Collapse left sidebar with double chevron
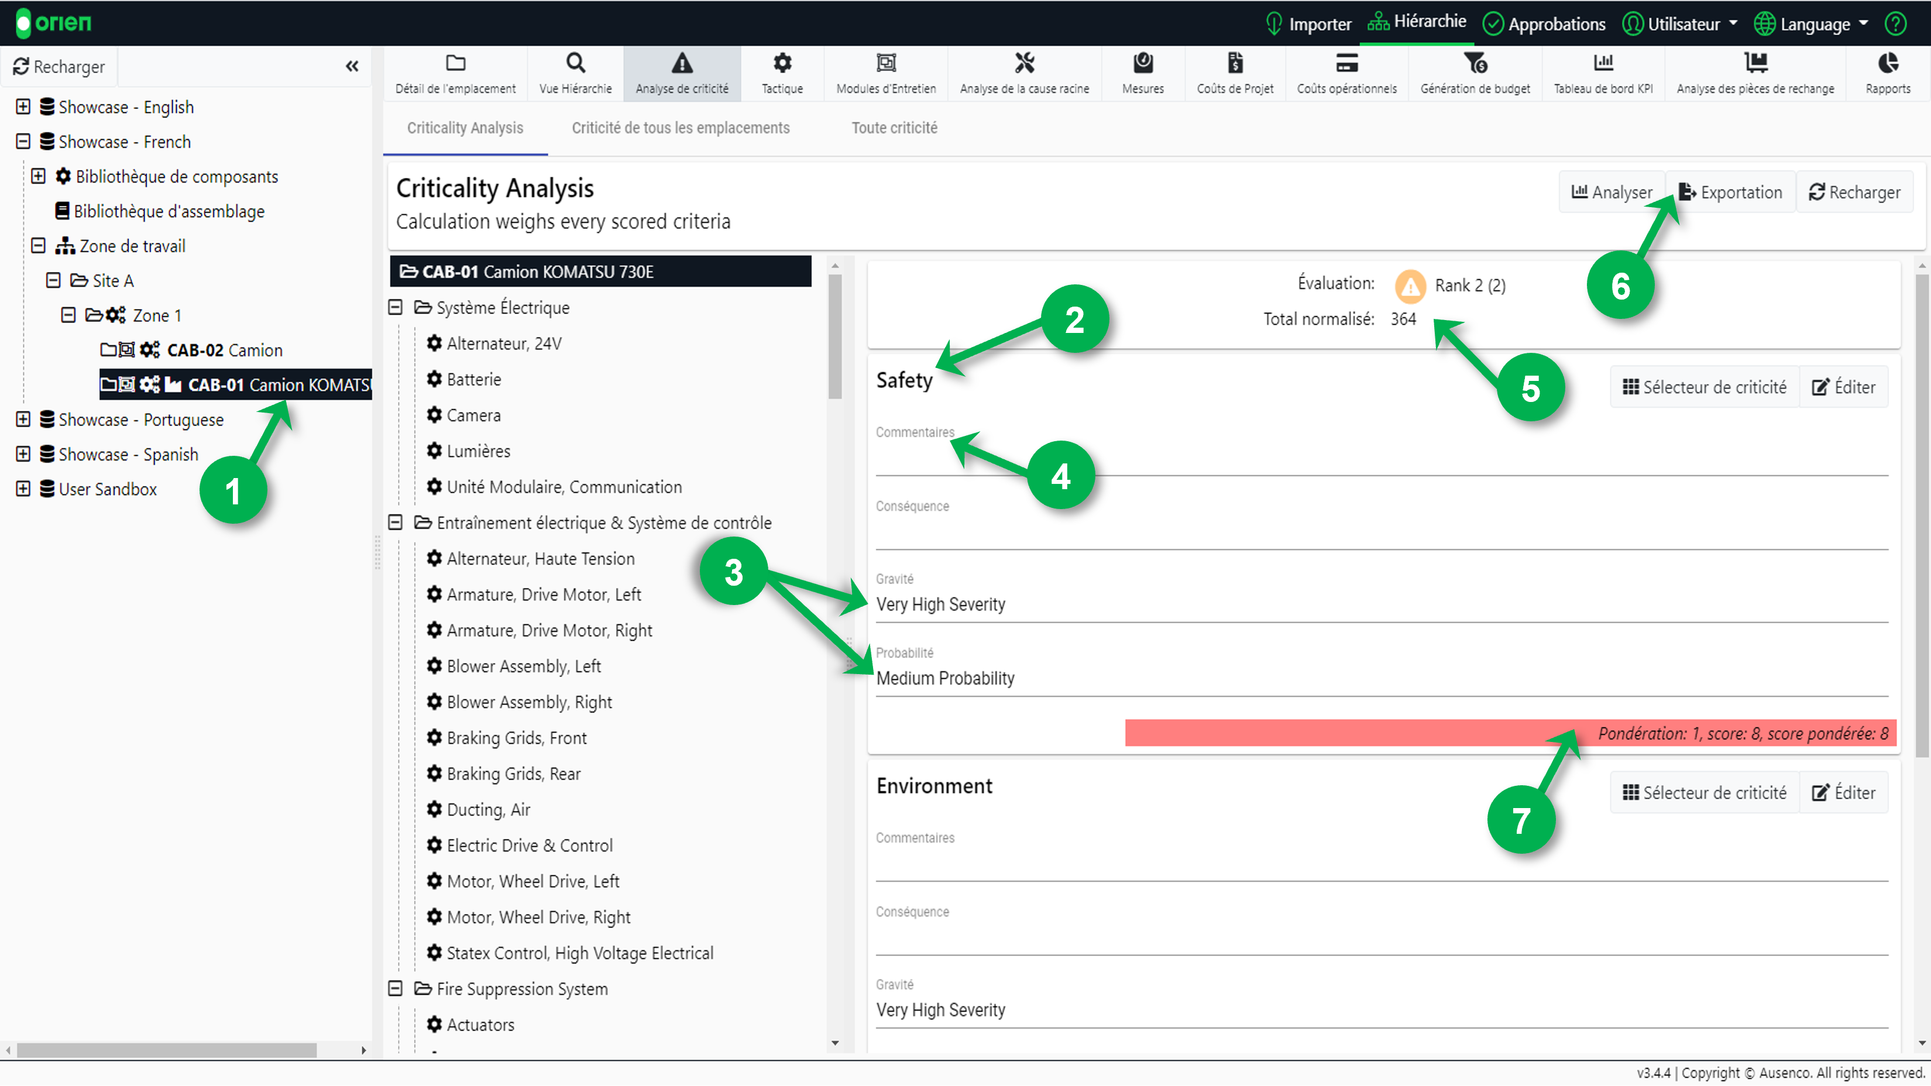This screenshot has height=1086, width=1931. (352, 67)
